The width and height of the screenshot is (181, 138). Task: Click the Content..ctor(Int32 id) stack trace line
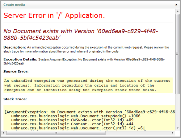[x=72, y=124]
